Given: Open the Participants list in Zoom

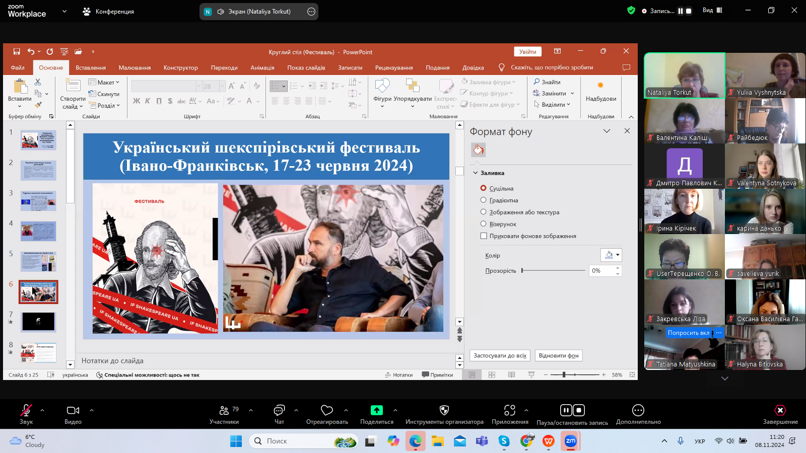Looking at the screenshot, I should tap(224, 410).
